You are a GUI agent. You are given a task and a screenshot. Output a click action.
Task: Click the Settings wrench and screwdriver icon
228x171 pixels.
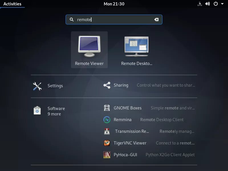tap(37, 86)
